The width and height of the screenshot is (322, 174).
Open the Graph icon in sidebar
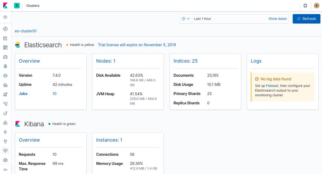(x=5, y=132)
